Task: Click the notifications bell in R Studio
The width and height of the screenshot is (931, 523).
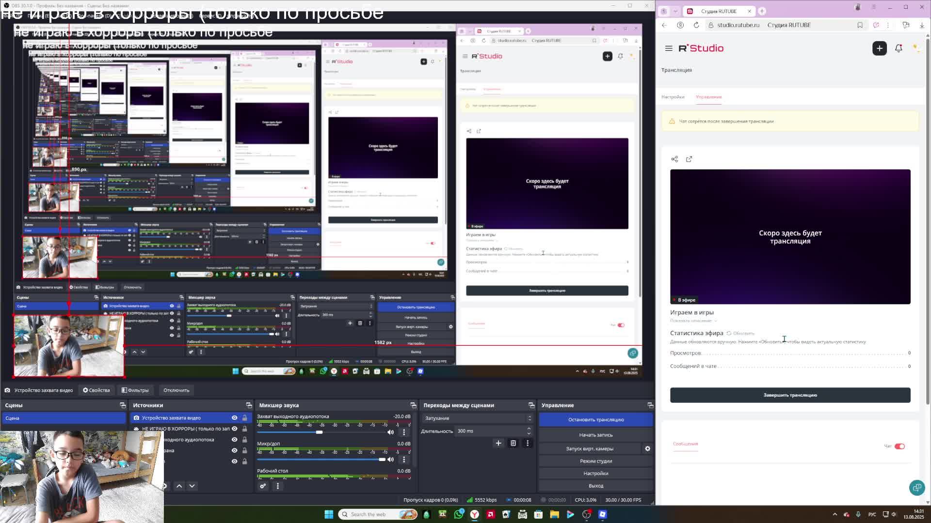Action: coord(899,48)
